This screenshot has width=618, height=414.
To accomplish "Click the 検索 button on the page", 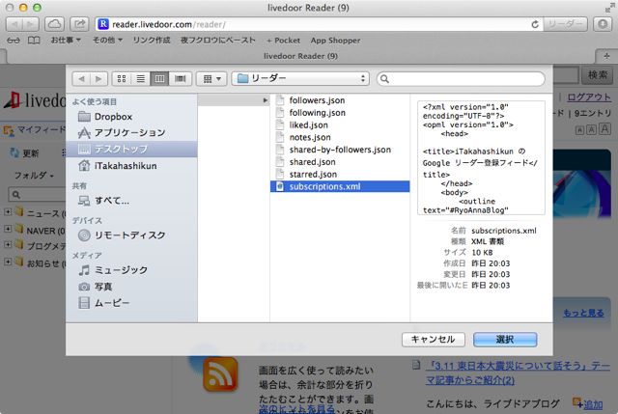I will pyautogui.click(x=598, y=75).
